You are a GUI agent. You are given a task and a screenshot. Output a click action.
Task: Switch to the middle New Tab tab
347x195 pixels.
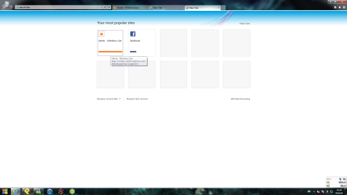pyautogui.click(x=166, y=8)
